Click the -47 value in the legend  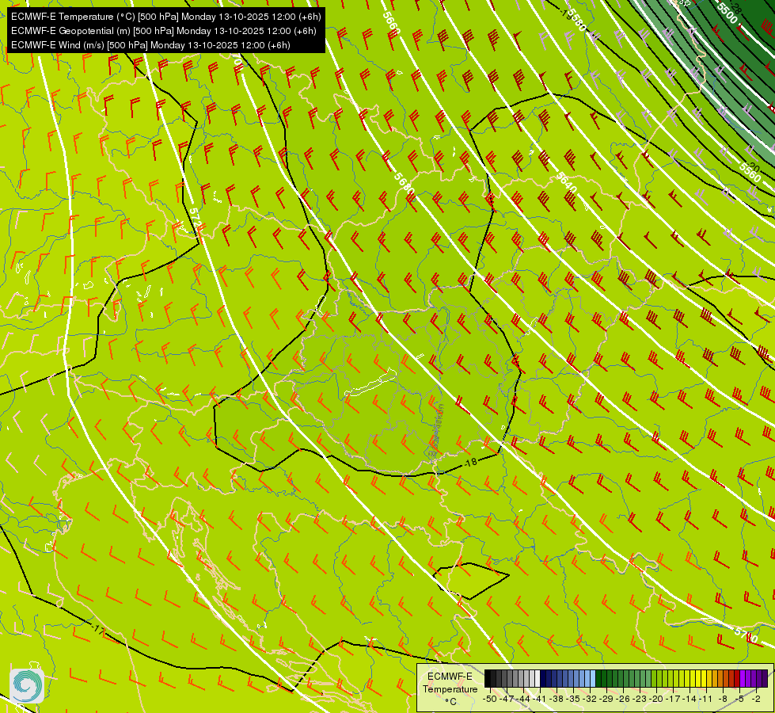pyautogui.click(x=507, y=699)
